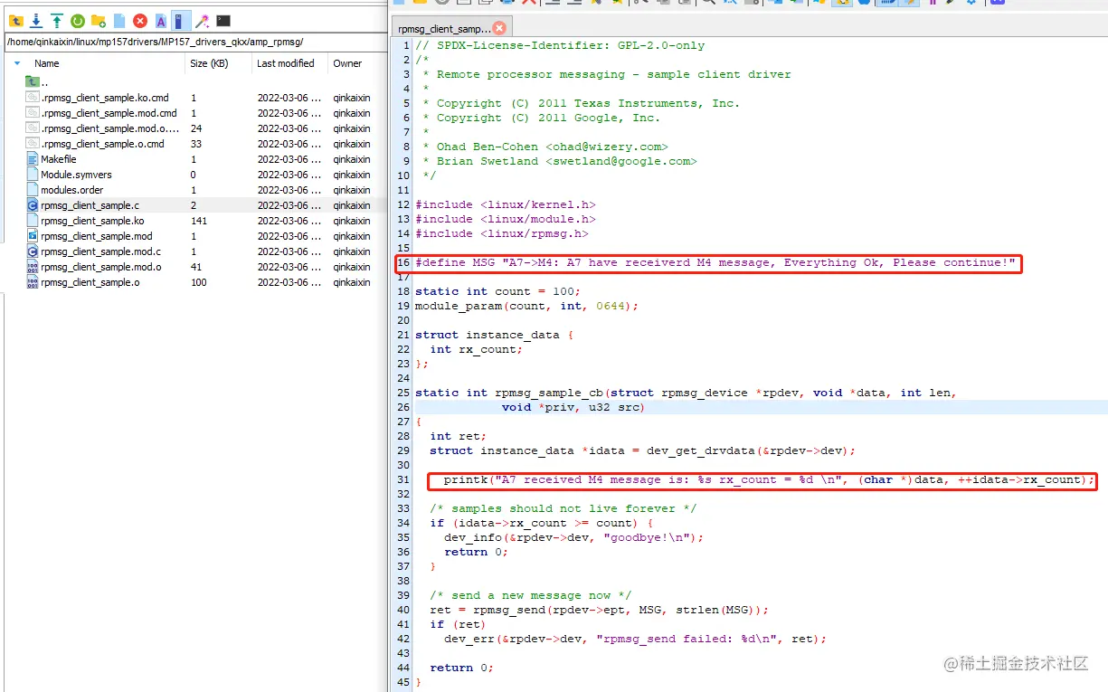1108x692 pixels.
Task: Click the file icon beside rpmsg_client_sample.mod
Action: [33, 236]
